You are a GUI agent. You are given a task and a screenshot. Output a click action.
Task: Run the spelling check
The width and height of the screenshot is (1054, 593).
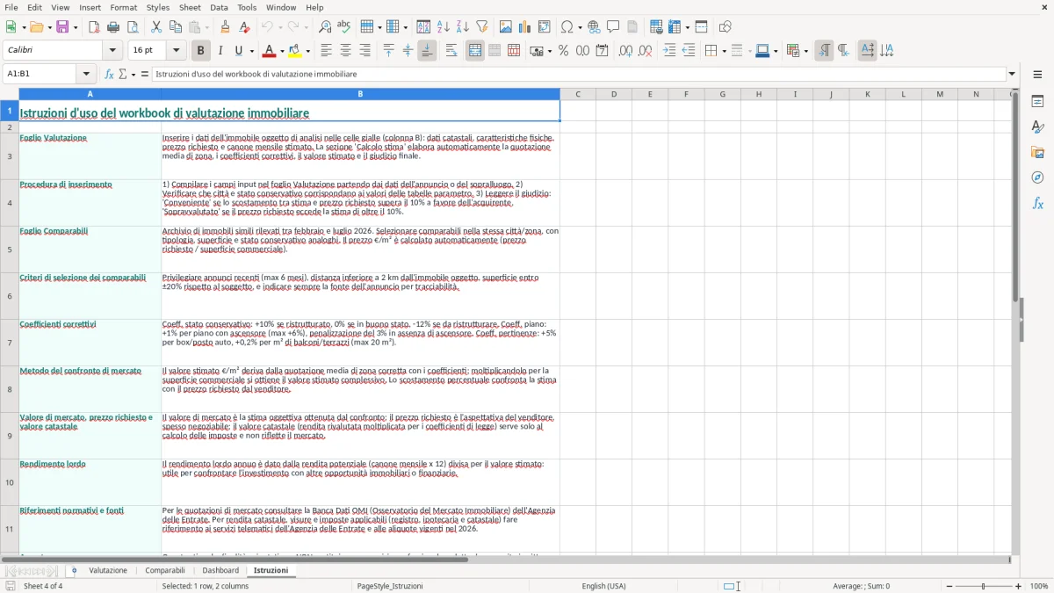[344, 27]
